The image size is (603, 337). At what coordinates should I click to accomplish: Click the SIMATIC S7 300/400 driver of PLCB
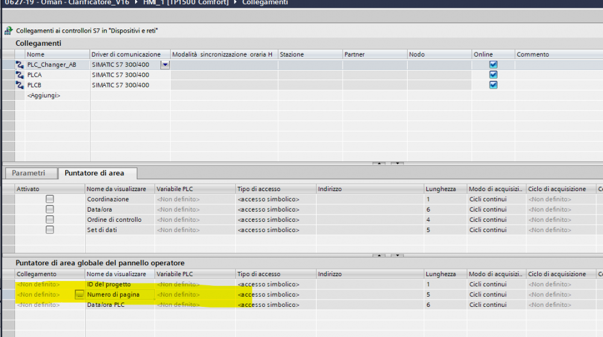[121, 85]
